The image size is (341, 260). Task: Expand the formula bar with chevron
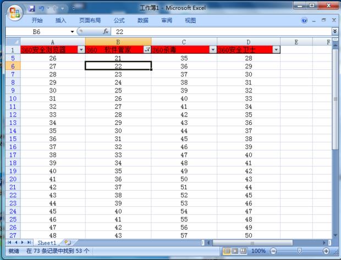tap(335, 32)
